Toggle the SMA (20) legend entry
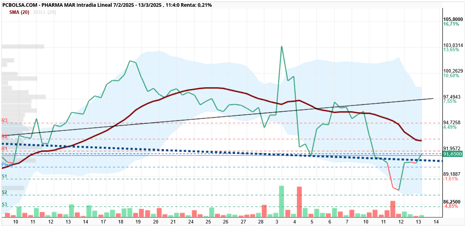The image size is (466, 227). [x=19, y=12]
